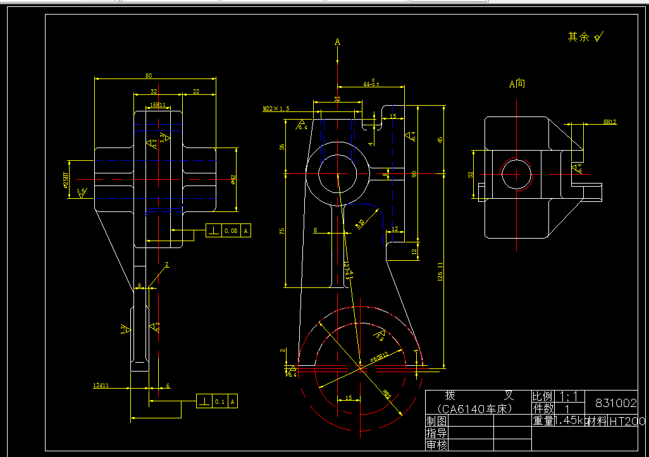The image size is (649, 457).
Task: Select the "R10" radius dimension
Action: [x=360, y=223]
